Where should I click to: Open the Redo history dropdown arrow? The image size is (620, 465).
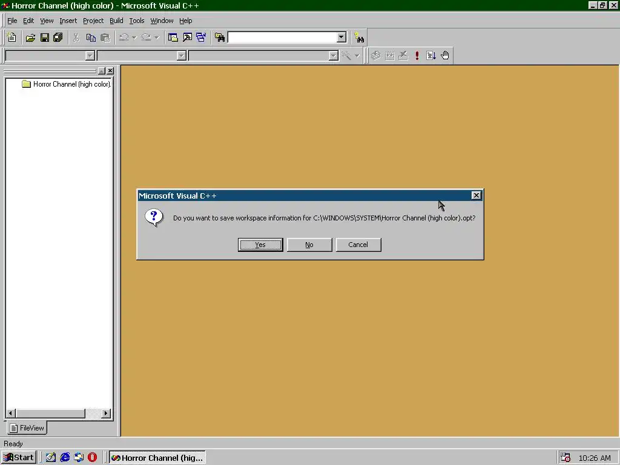157,38
